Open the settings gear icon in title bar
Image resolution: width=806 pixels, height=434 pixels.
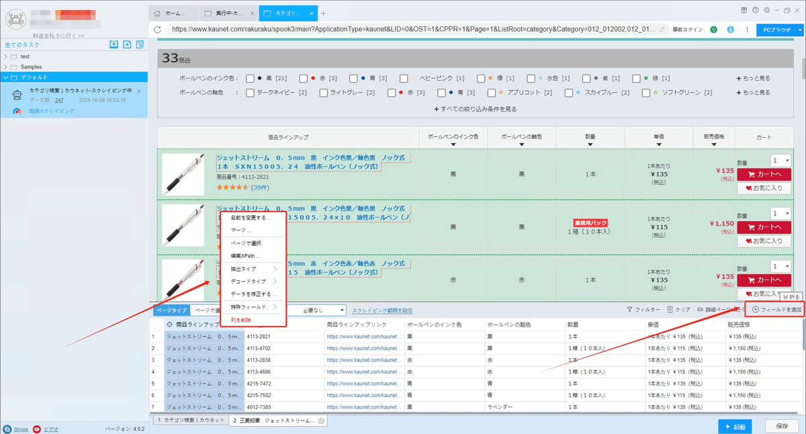[x=766, y=10]
